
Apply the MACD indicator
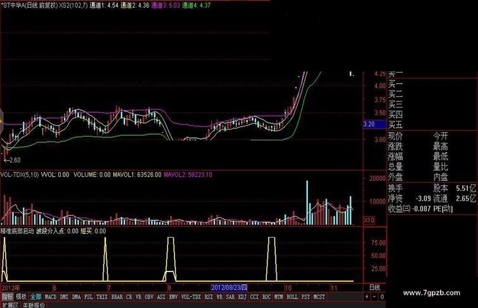pyautogui.click(x=51, y=297)
